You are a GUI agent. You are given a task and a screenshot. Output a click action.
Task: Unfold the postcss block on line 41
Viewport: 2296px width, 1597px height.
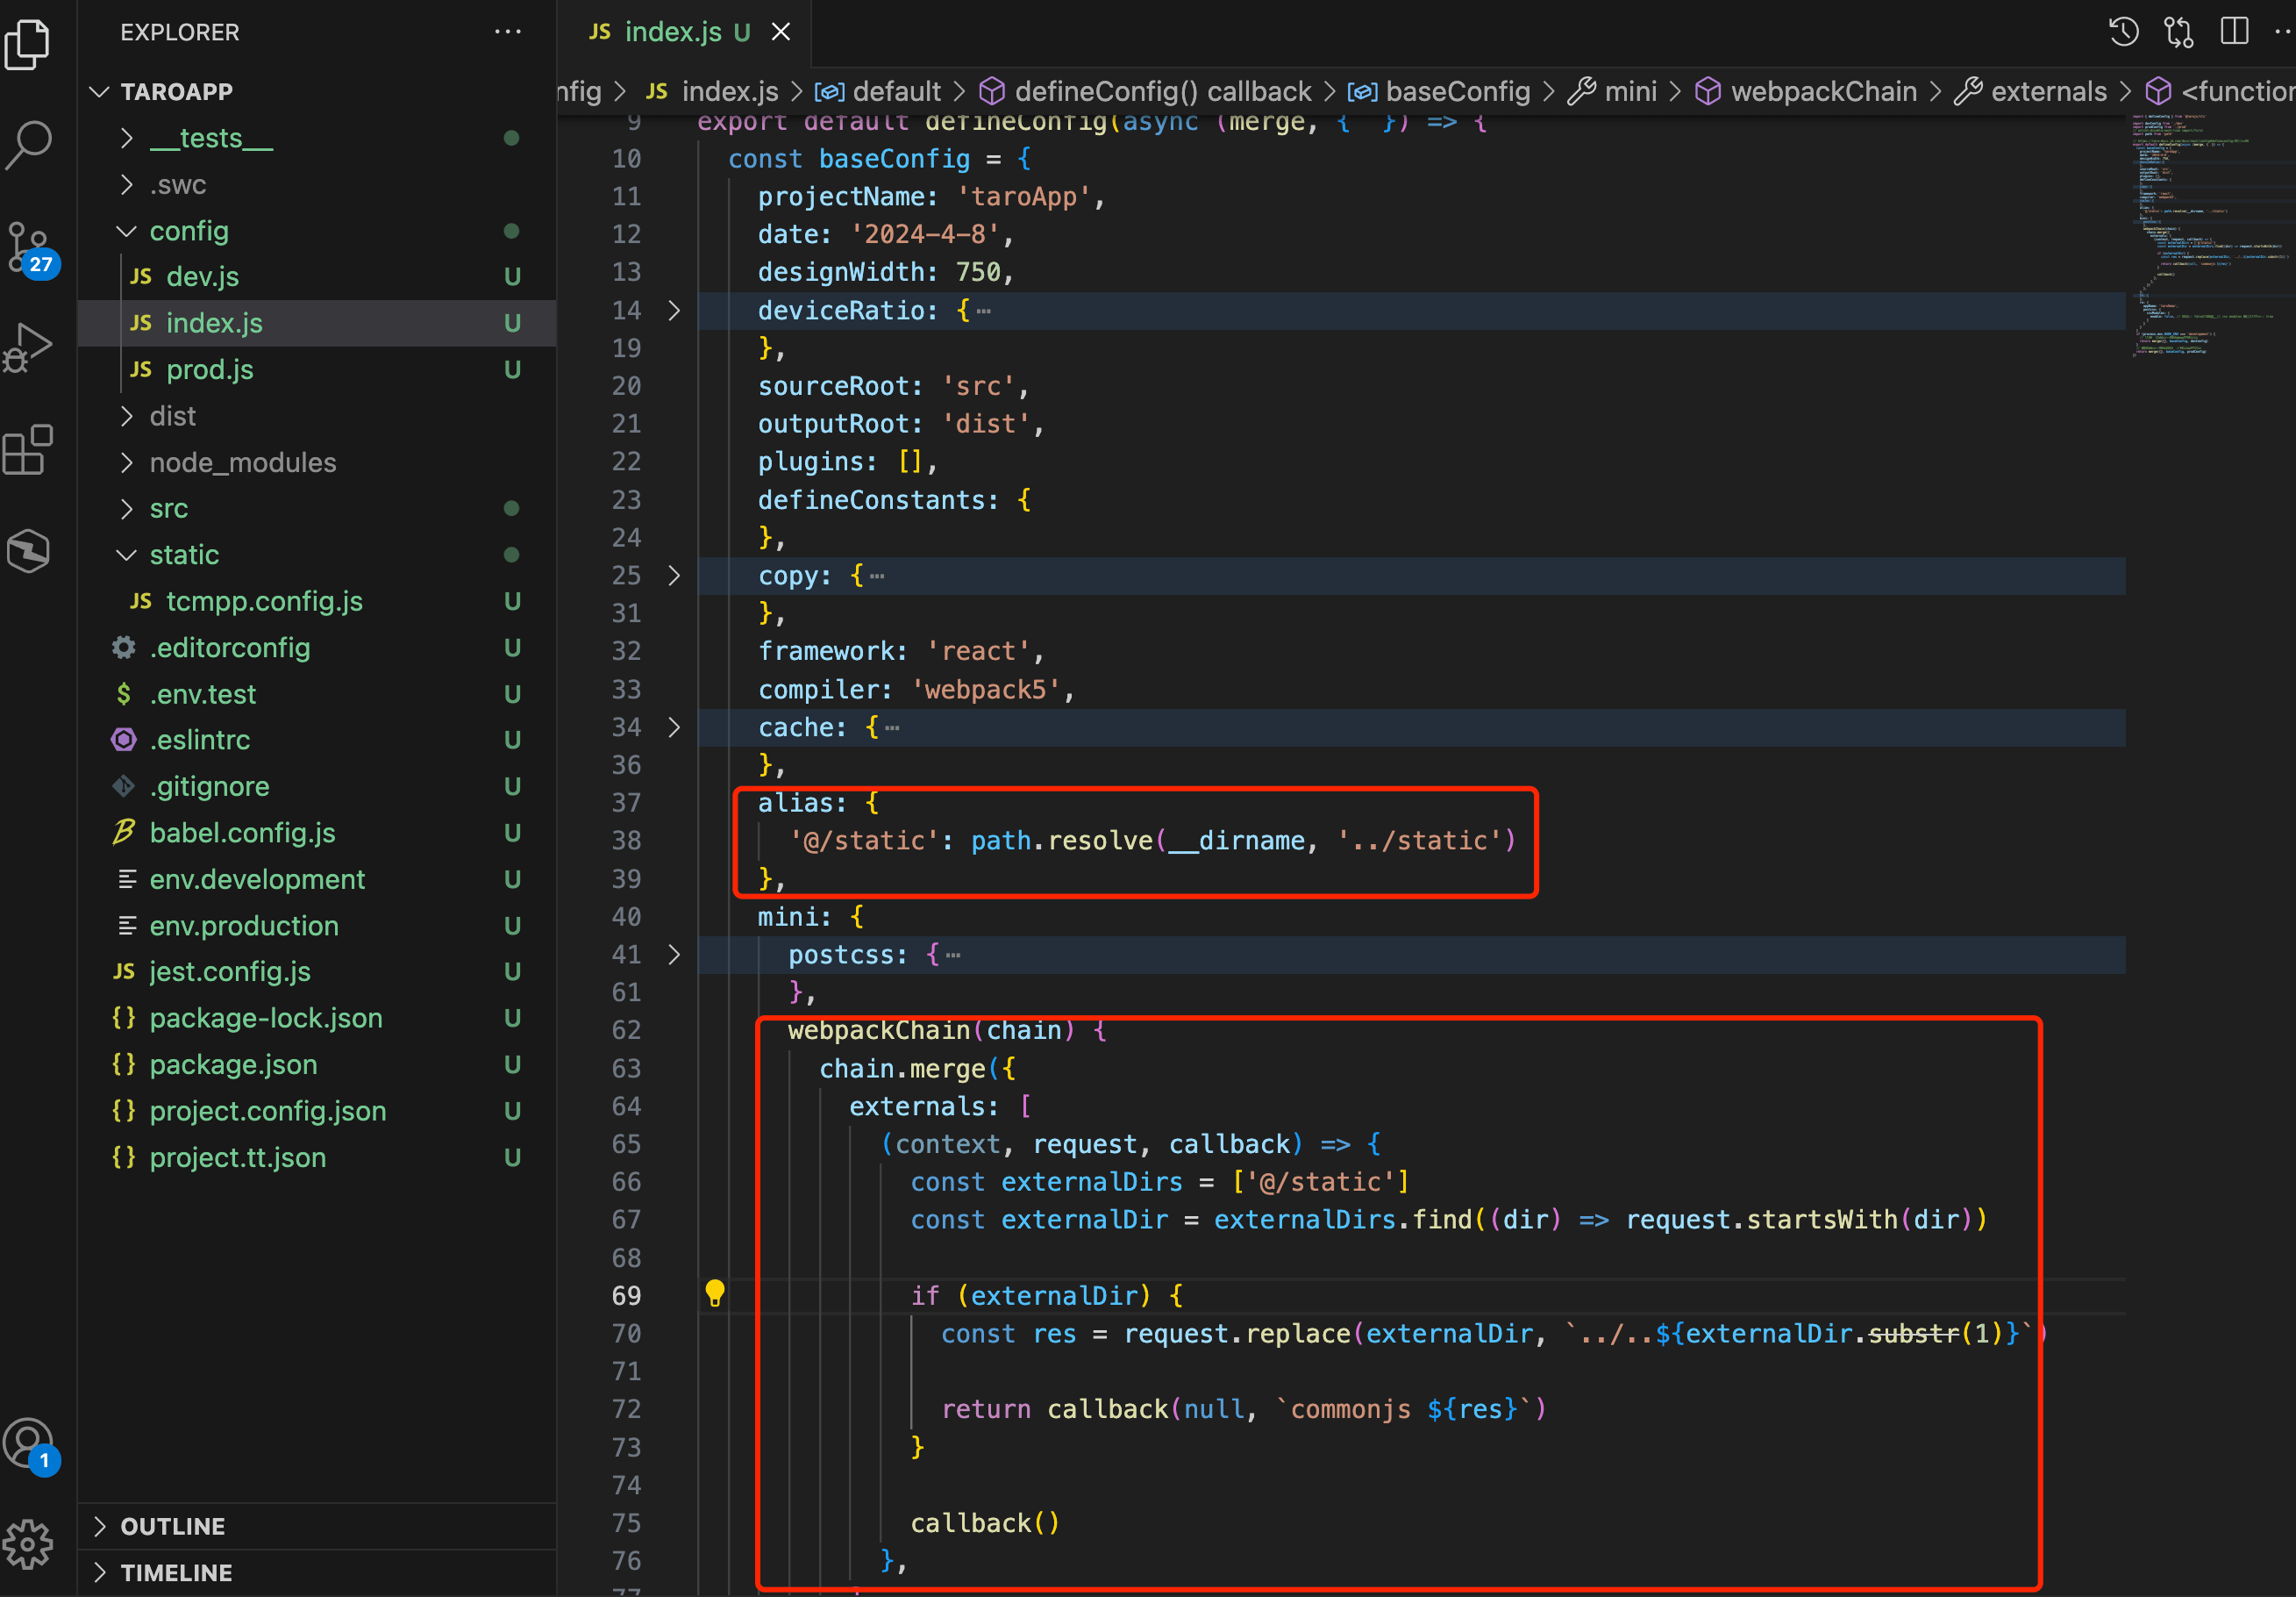coord(674,955)
